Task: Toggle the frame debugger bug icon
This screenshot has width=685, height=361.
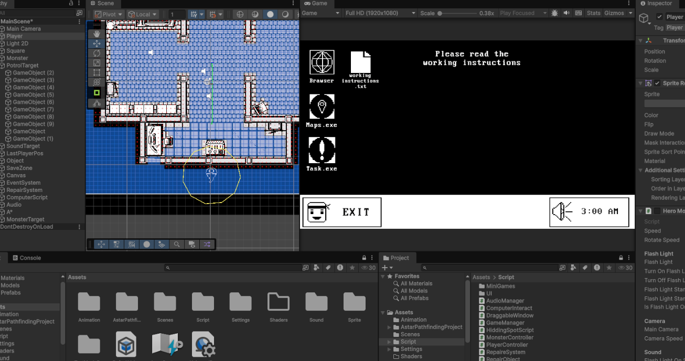Action: (555, 13)
